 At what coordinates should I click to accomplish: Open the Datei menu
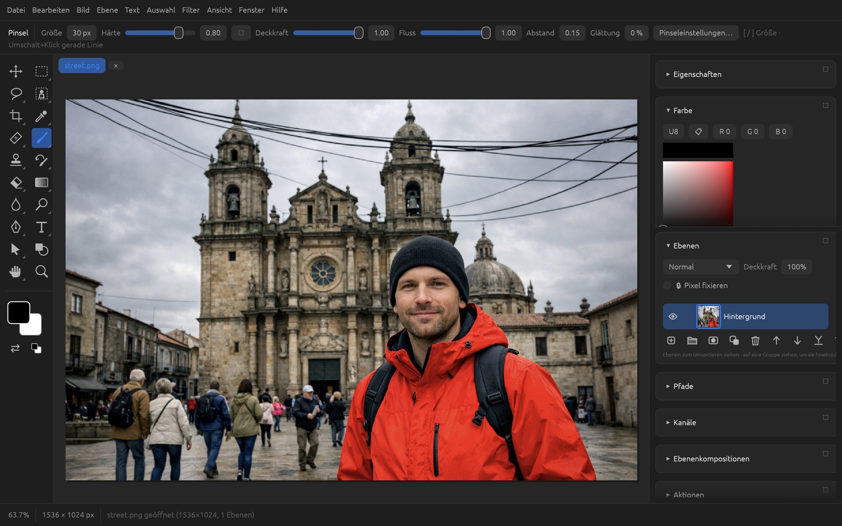(x=16, y=10)
